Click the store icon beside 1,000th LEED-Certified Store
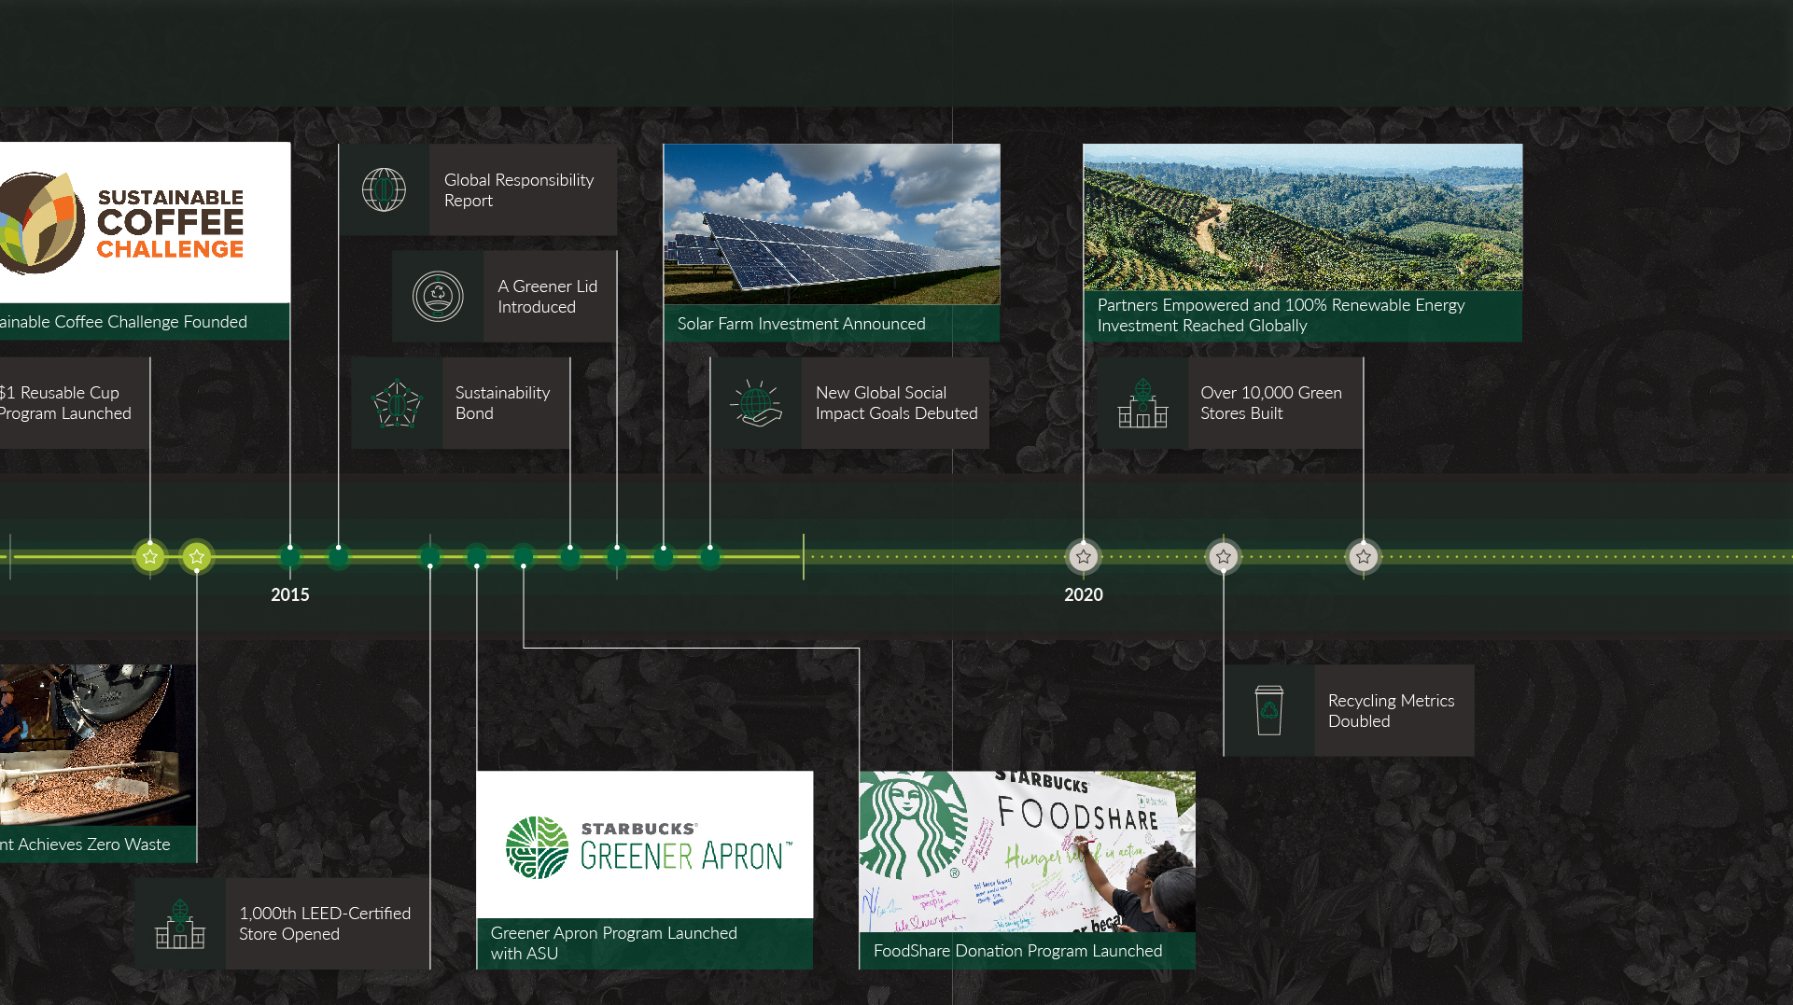Viewport: 1793px width, 1005px height. pos(180,924)
